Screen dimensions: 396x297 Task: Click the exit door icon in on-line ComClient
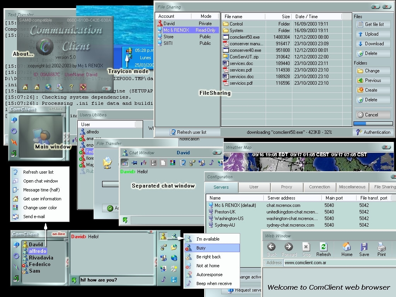click(16, 278)
